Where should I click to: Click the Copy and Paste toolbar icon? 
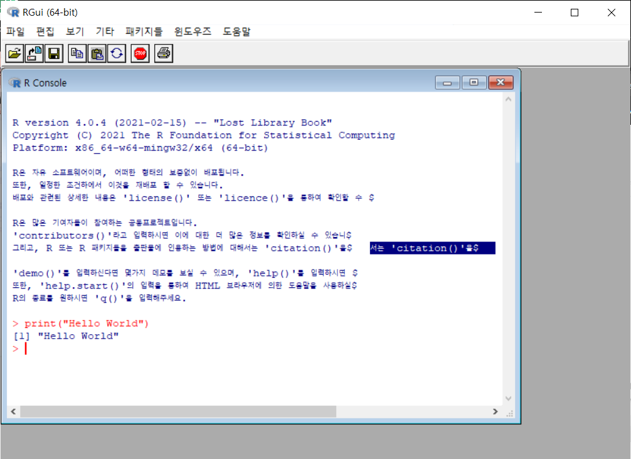tap(117, 53)
